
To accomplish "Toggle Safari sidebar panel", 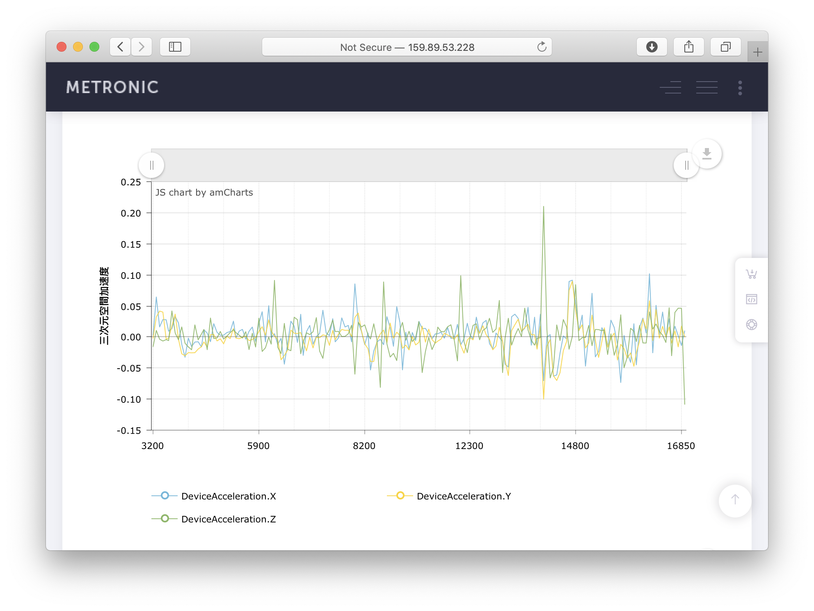I will pyautogui.click(x=175, y=47).
